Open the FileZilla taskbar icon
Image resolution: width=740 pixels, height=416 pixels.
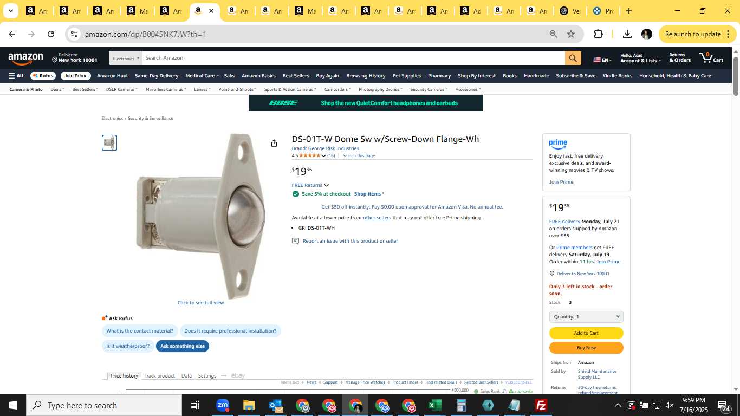(x=541, y=405)
